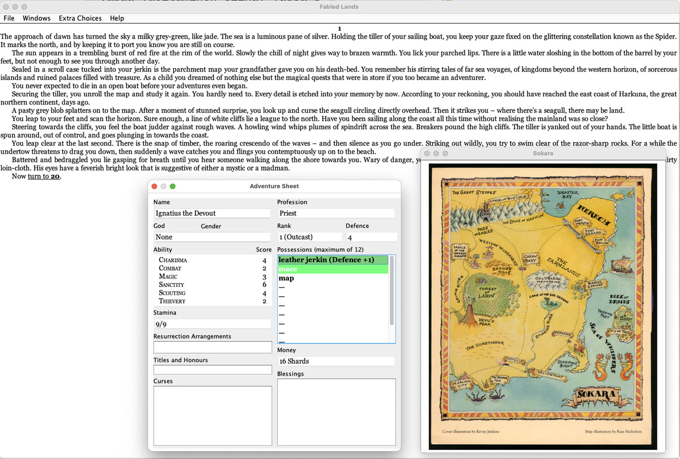Screen dimensions: 680x459
Task: Open the Extra Choices menu
Action: (80, 18)
